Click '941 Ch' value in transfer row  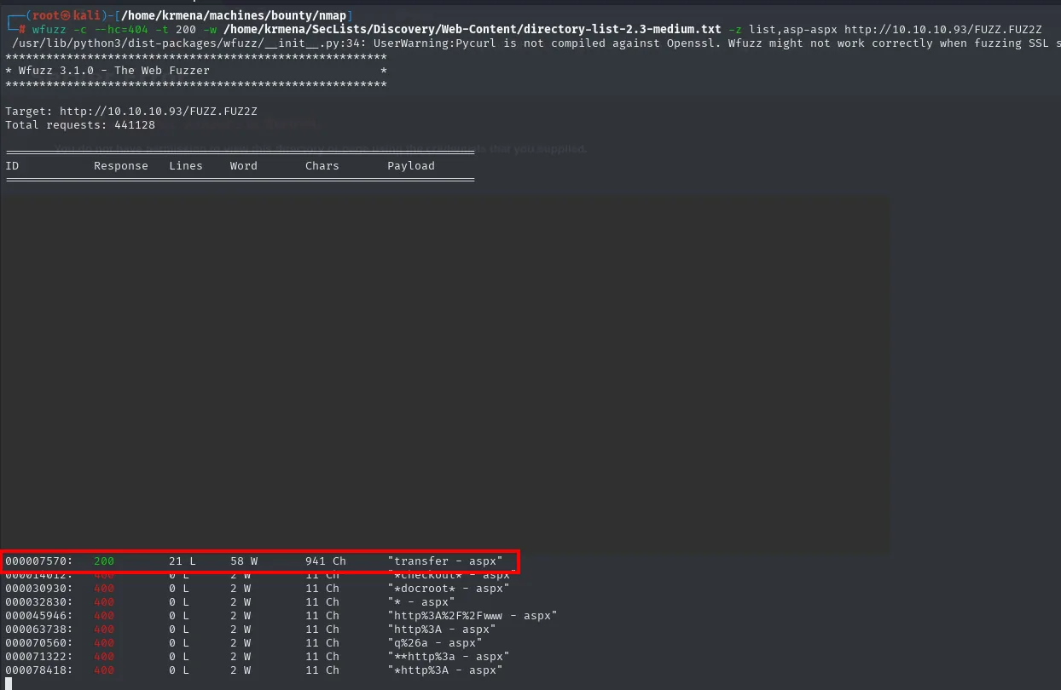[x=326, y=561]
